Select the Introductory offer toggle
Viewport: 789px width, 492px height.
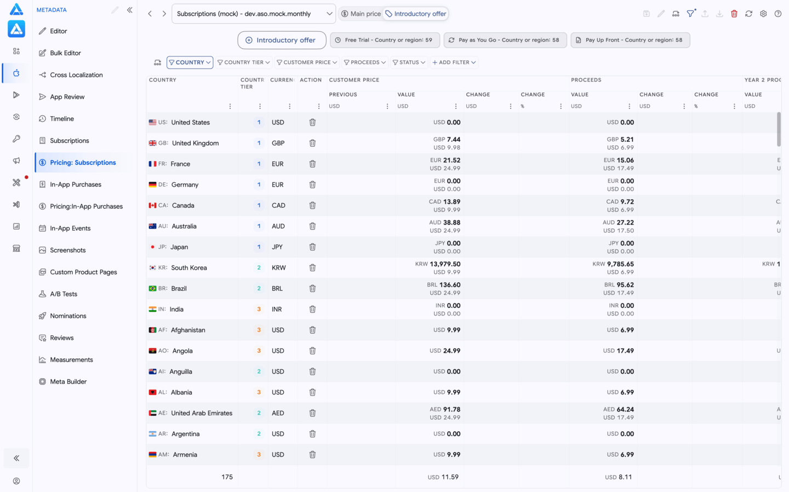[416, 14]
